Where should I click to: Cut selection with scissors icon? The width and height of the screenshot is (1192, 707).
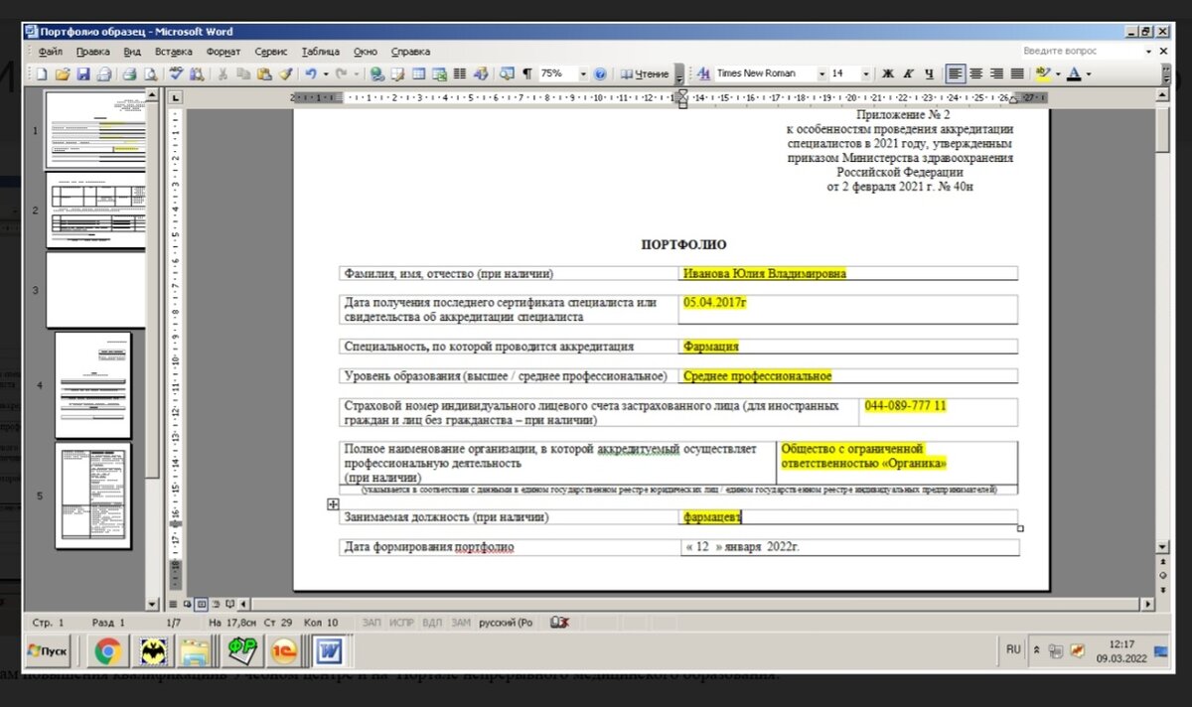(x=223, y=73)
